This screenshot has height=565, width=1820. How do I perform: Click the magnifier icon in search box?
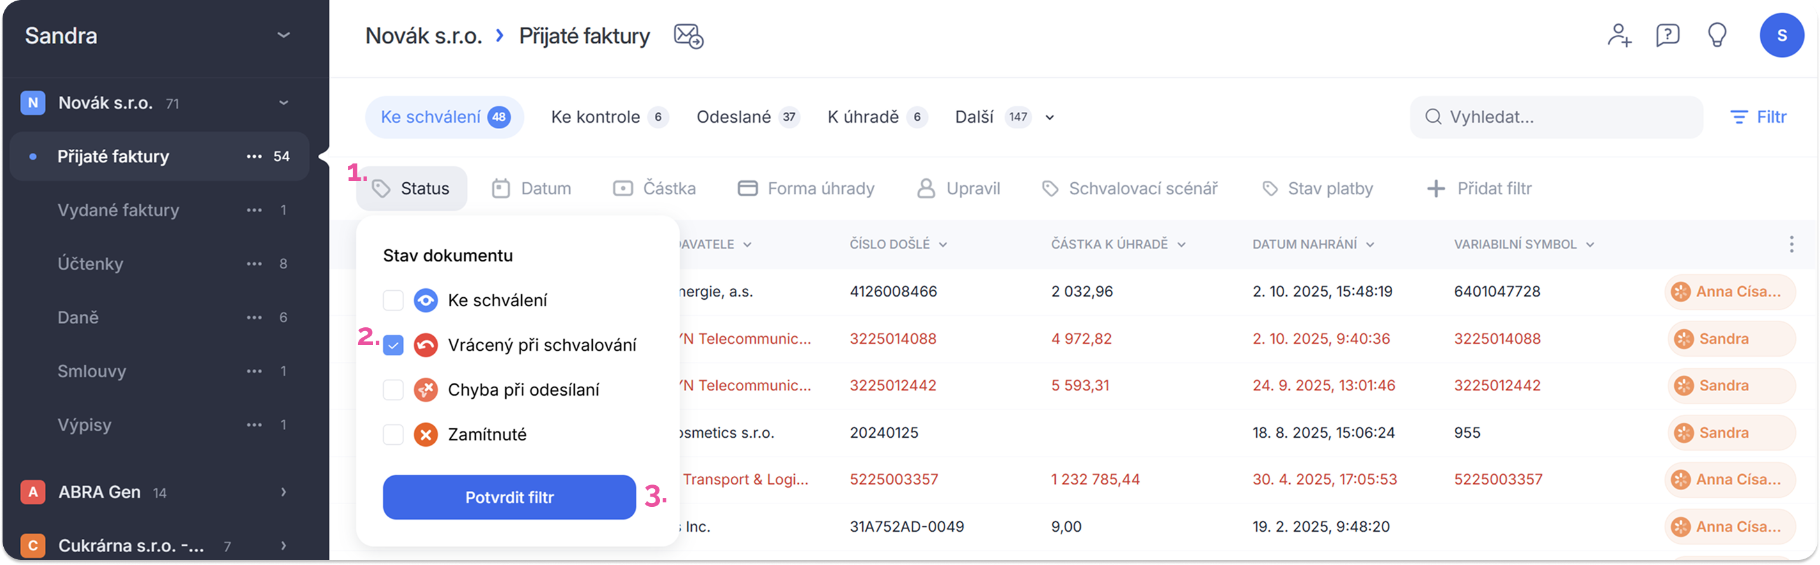point(1433,117)
